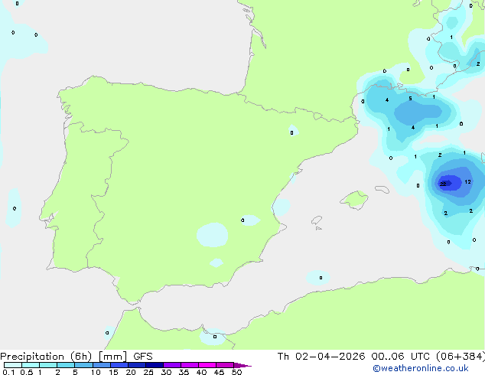
Task: Click the legend label '0.1'
Action: tap(8, 372)
